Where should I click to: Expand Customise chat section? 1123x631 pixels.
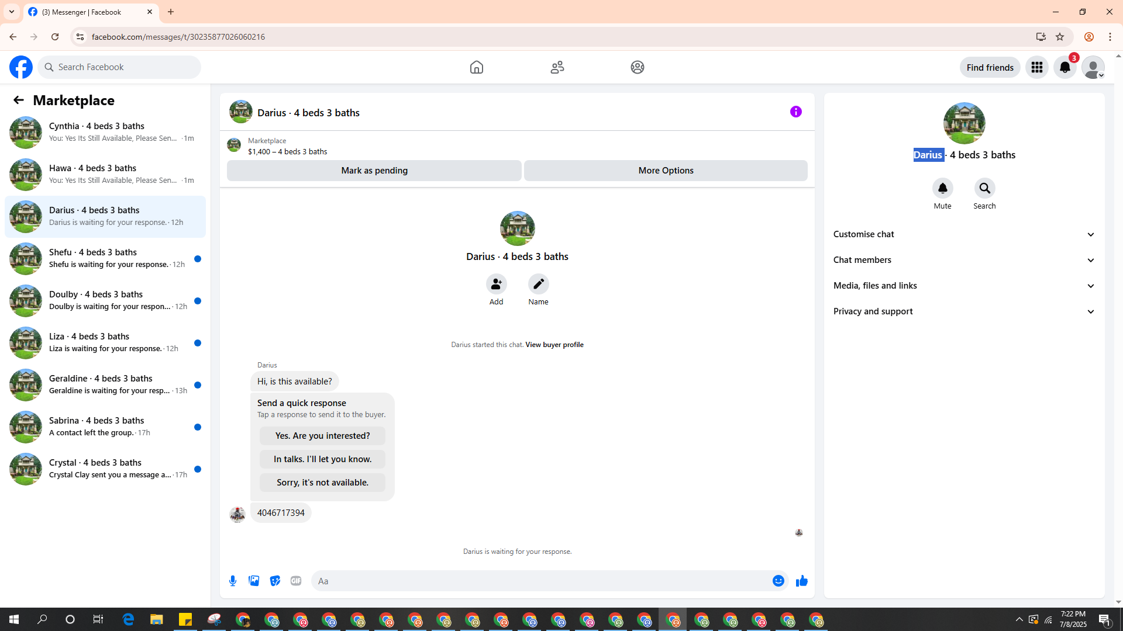point(964,234)
